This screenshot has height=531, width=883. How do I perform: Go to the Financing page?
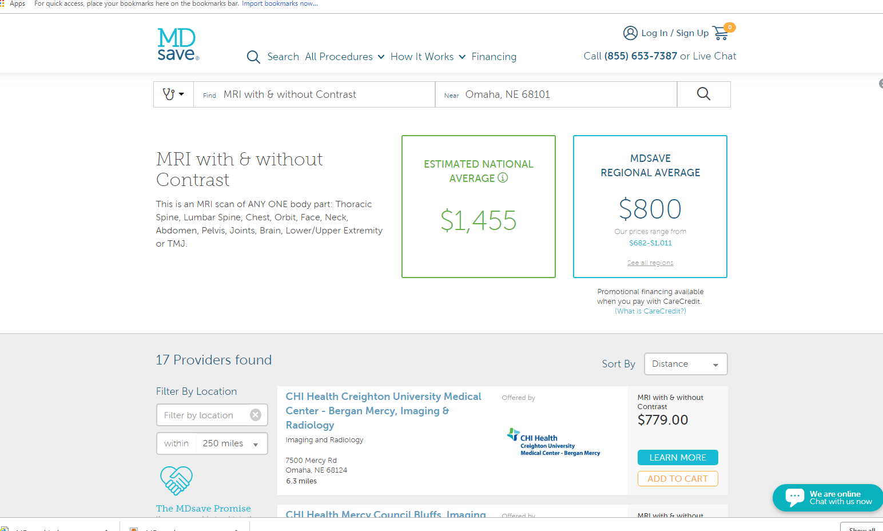494,57
